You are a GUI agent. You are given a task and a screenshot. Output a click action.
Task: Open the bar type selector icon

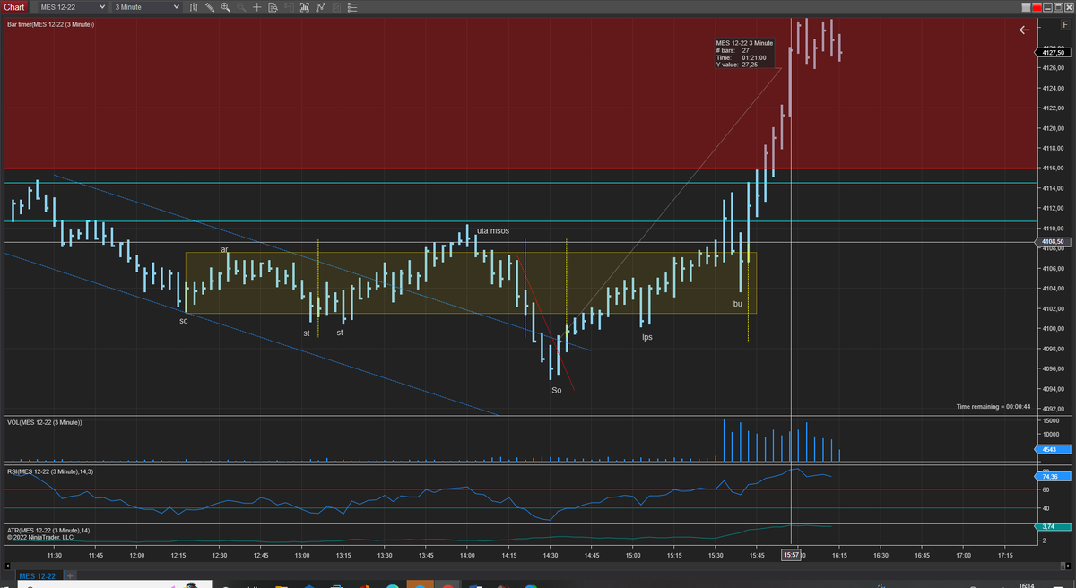tap(194, 7)
